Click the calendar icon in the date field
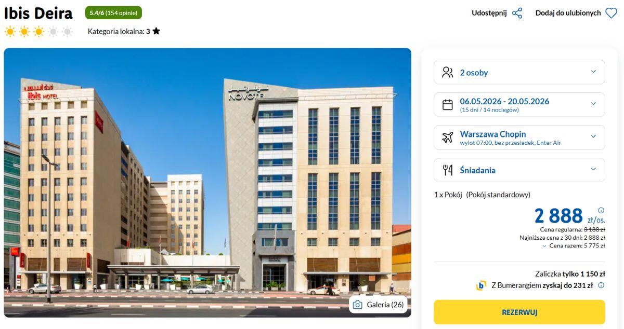The image size is (624, 329). click(x=447, y=105)
